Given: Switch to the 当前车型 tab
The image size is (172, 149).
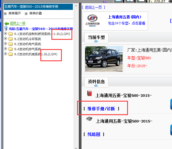Looking at the screenshot, I should coord(96,38).
